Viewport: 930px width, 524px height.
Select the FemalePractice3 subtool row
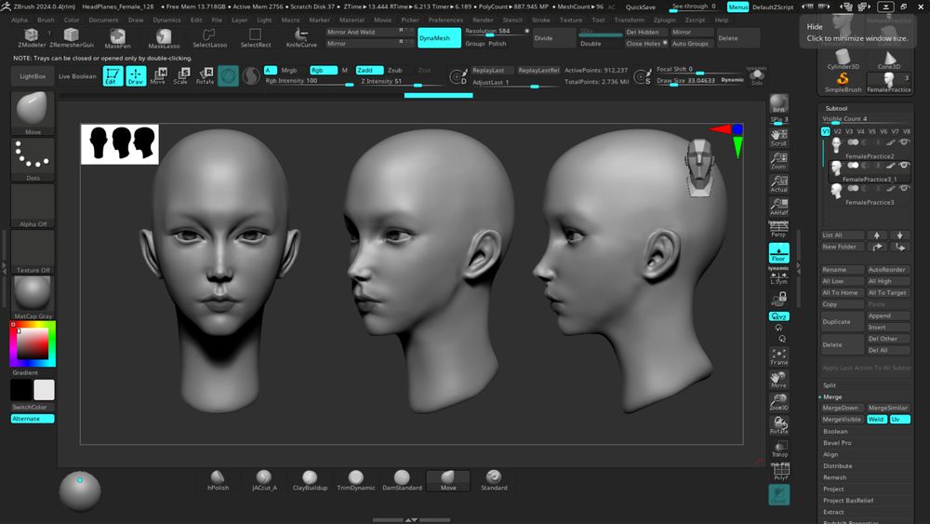[869, 194]
